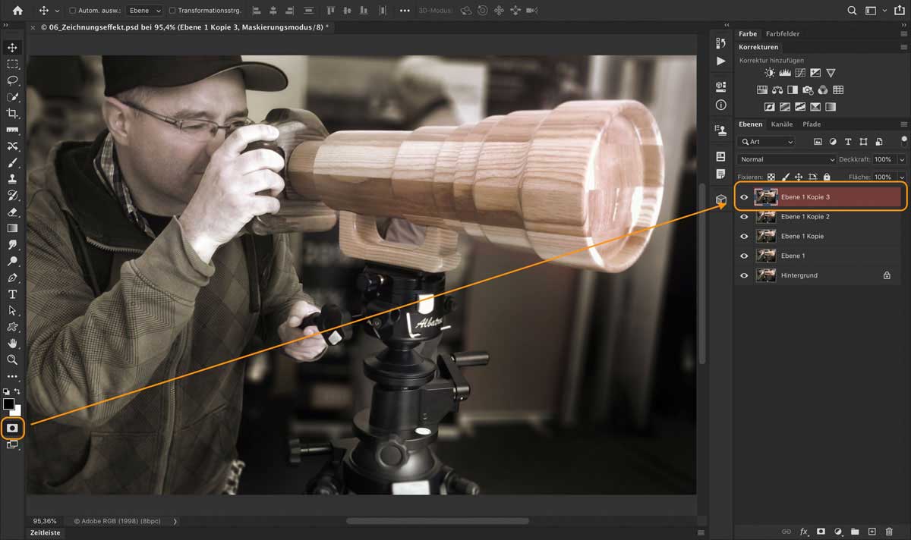Switch to the Kanäle tab

coord(781,124)
